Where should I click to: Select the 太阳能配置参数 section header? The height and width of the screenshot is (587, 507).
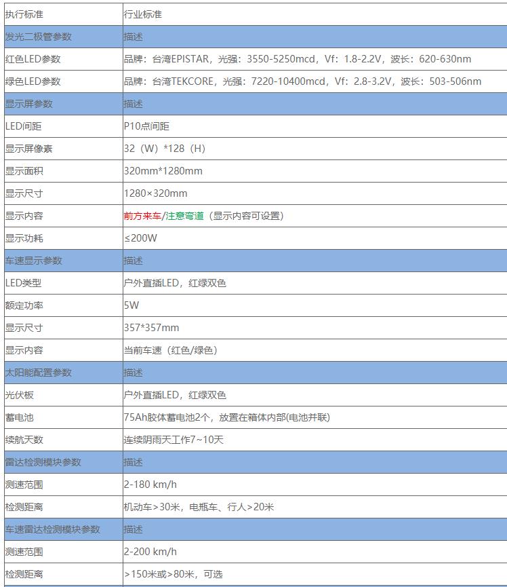tap(38, 373)
